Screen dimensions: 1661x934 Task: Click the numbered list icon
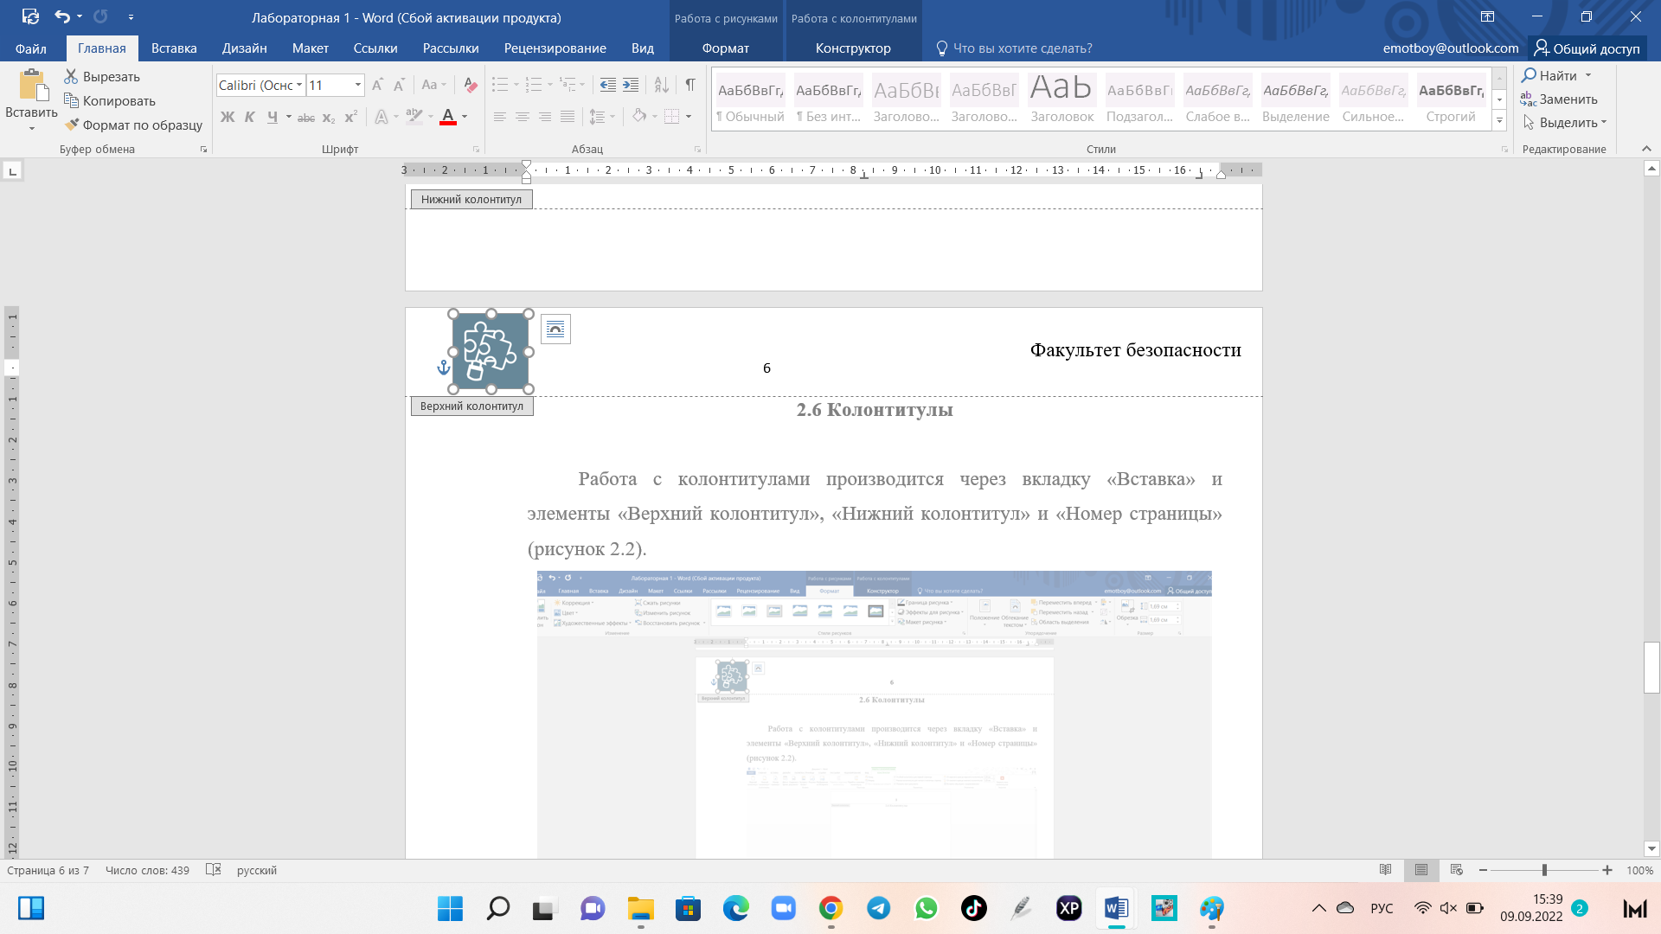[x=534, y=85]
